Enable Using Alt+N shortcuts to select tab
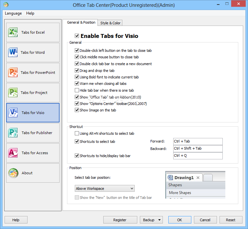The height and width of the screenshot is (229, 248). [77, 133]
